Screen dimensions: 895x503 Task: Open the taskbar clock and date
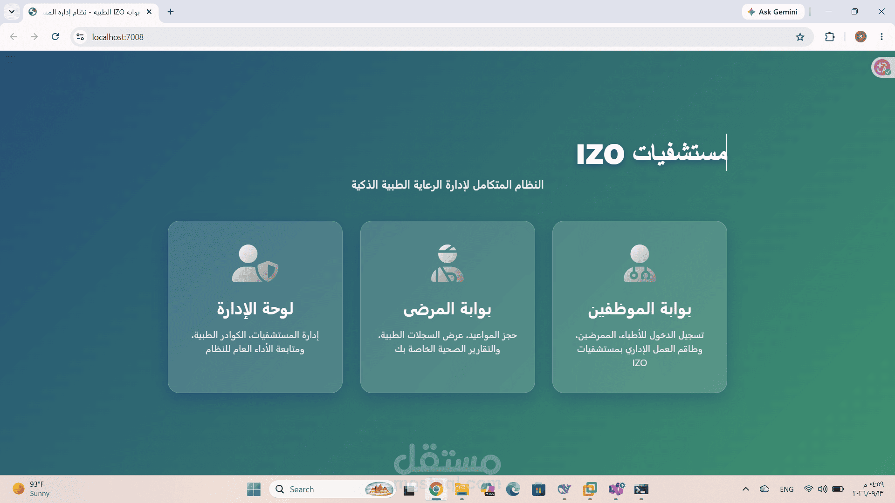868,489
